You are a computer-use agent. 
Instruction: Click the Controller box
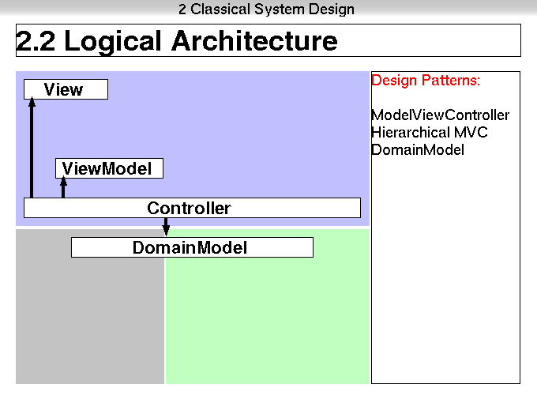[x=192, y=208]
